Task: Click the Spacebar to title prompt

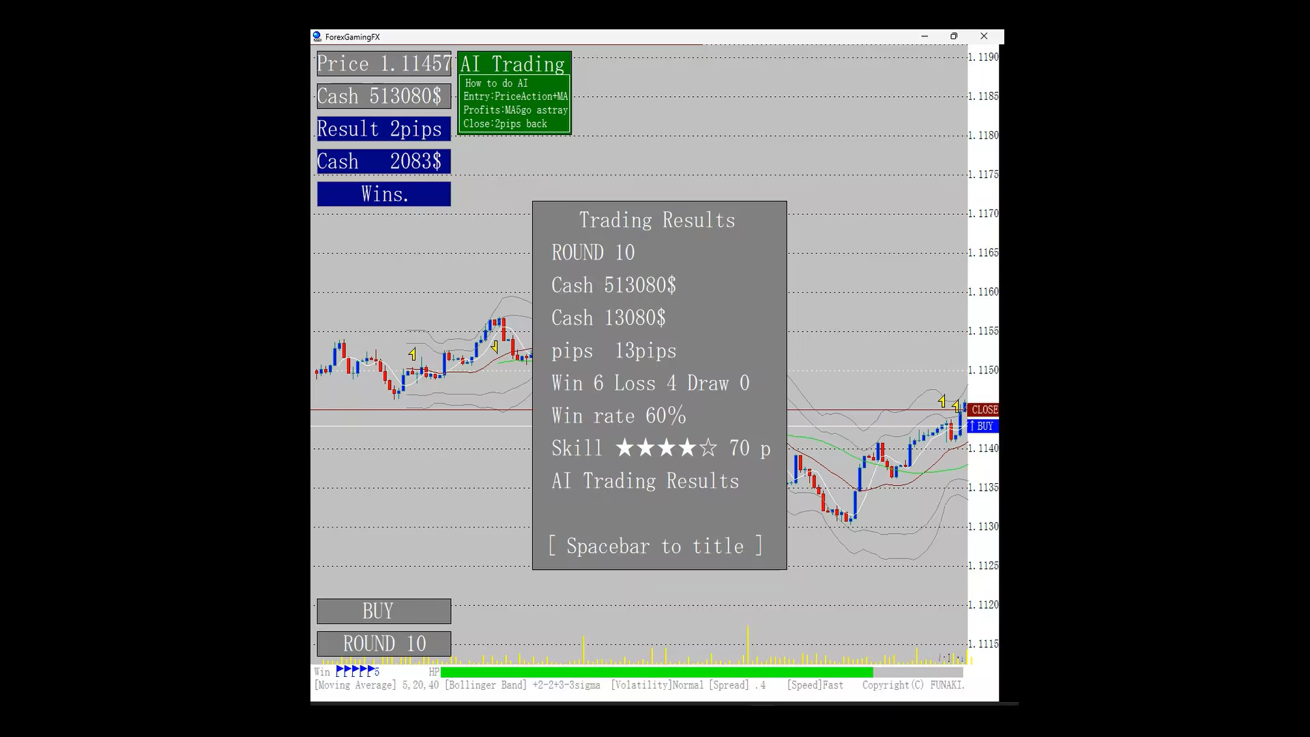Action: pyautogui.click(x=656, y=546)
